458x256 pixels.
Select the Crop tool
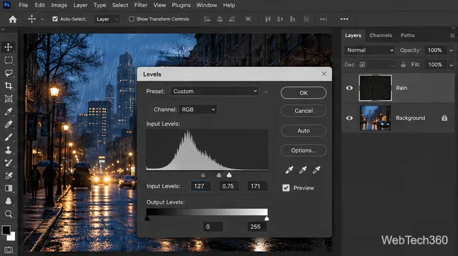9,86
